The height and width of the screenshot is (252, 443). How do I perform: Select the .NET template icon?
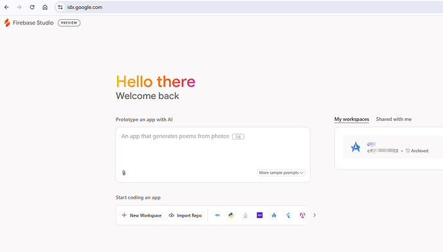(260, 215)
